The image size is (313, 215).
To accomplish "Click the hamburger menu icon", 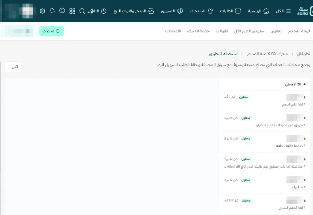I will 289,11.
